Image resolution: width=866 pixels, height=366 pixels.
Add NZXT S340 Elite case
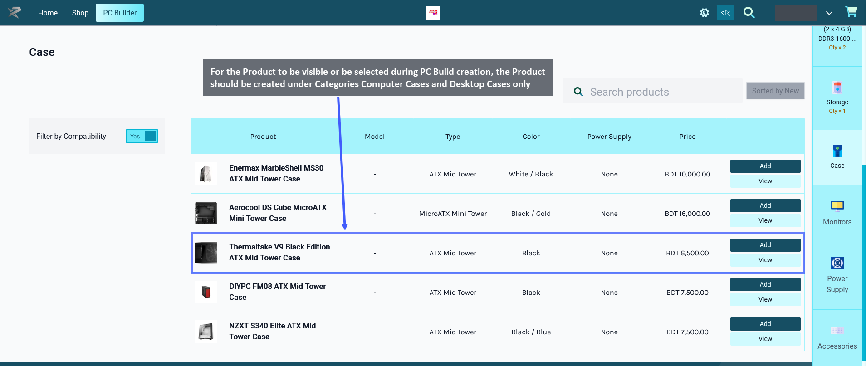pyautogui.click(x=765, y=324)
